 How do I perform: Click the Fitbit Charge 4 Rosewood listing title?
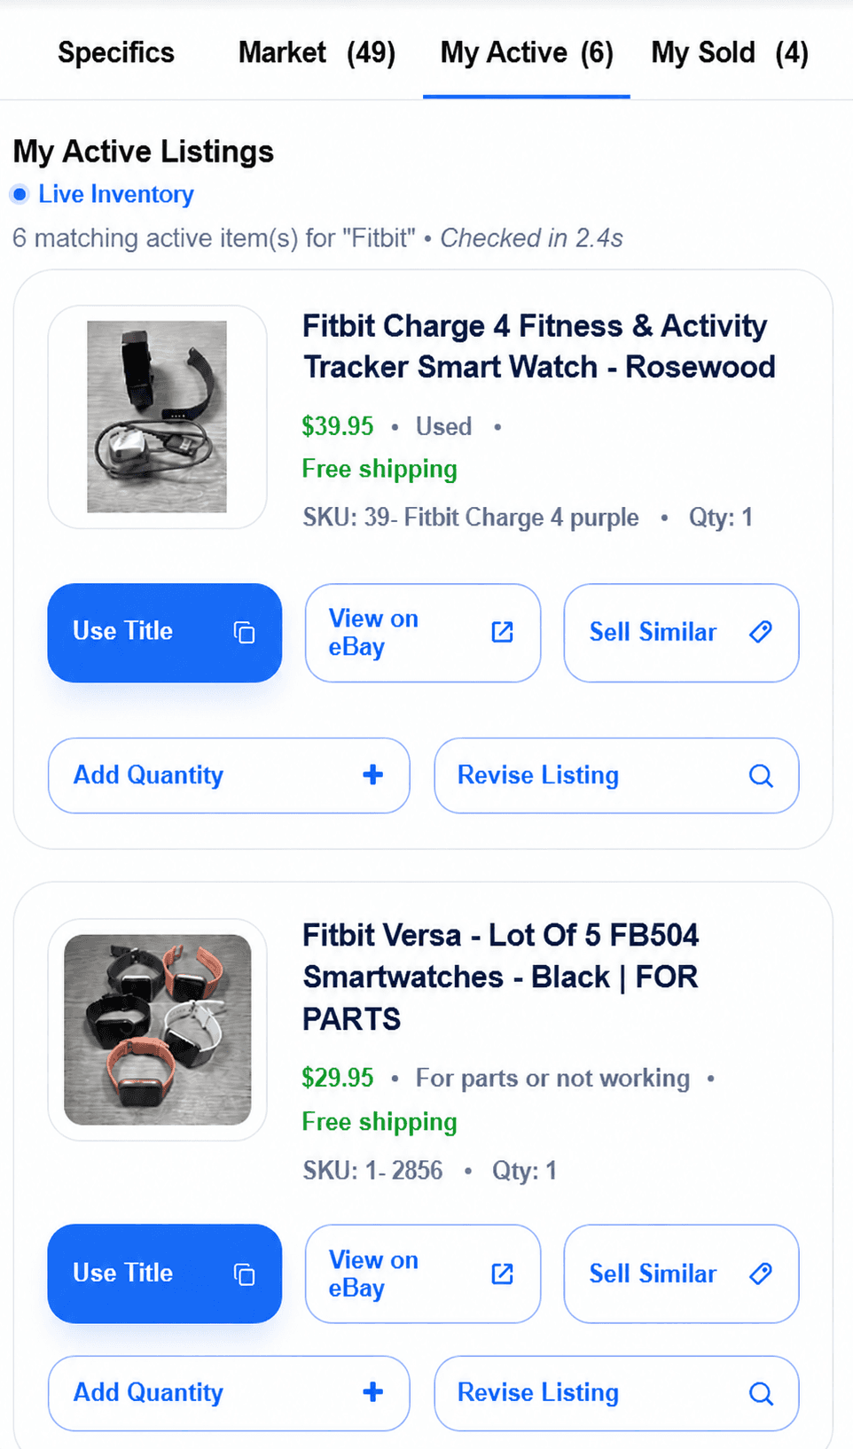coord(539,347)
